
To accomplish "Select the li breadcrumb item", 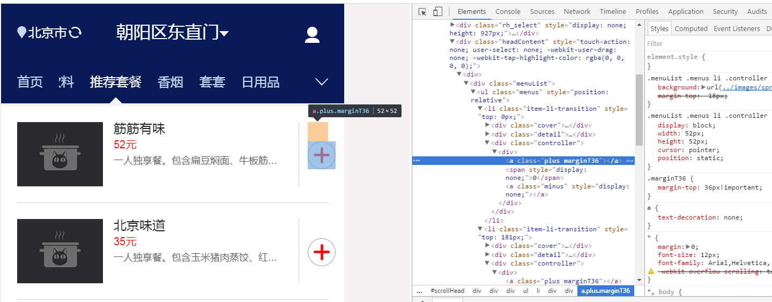I will 538,291.
